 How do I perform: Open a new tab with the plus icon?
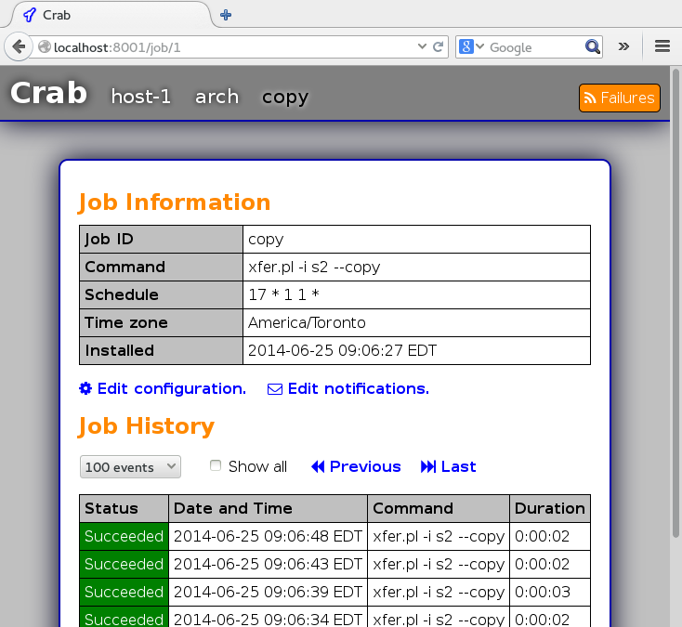pos(226,15)
